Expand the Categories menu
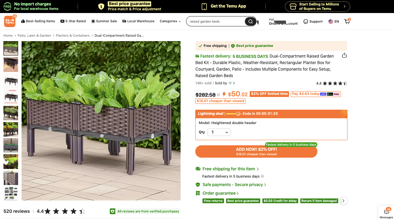394x219 pixels. 170,21
